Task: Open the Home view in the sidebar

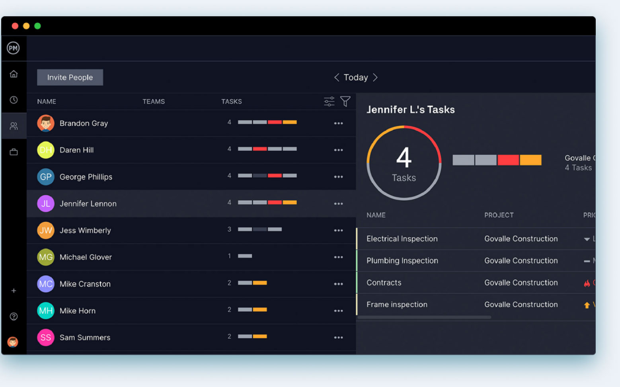Action: [14, 74]
